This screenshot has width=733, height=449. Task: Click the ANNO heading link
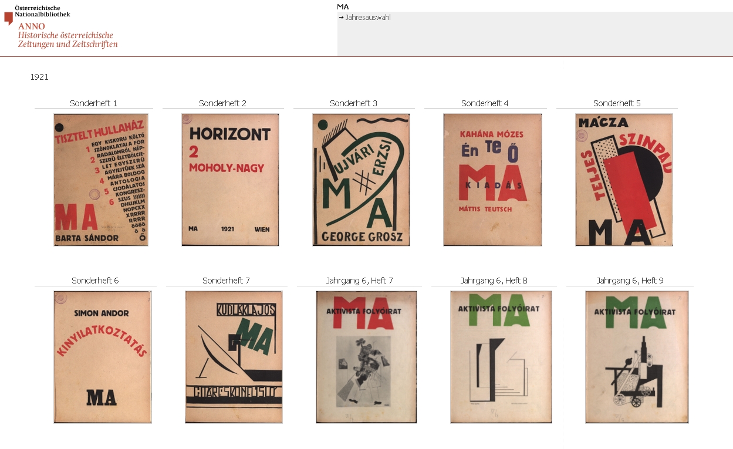32,26
